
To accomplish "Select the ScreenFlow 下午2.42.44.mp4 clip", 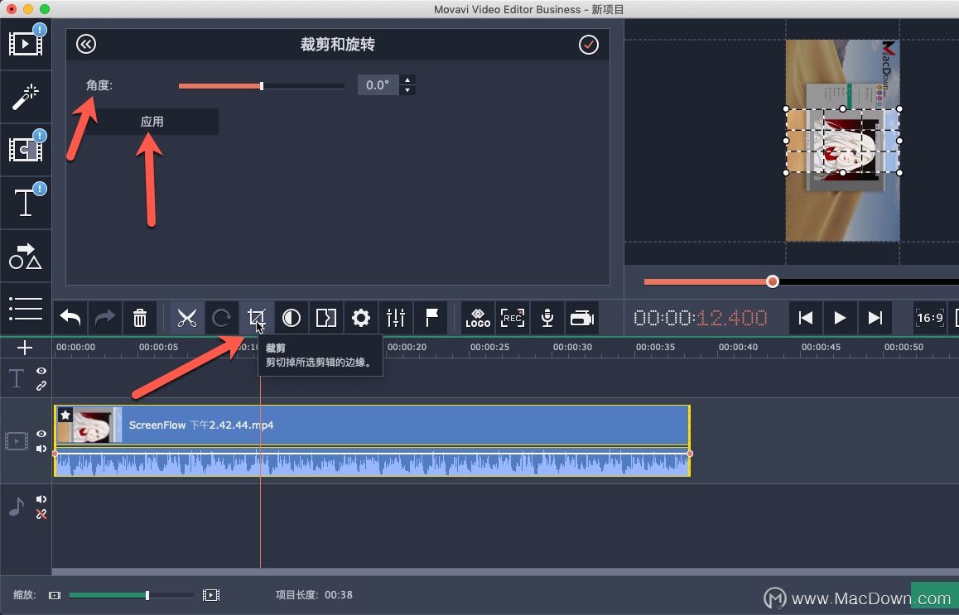I will [373, 425].
